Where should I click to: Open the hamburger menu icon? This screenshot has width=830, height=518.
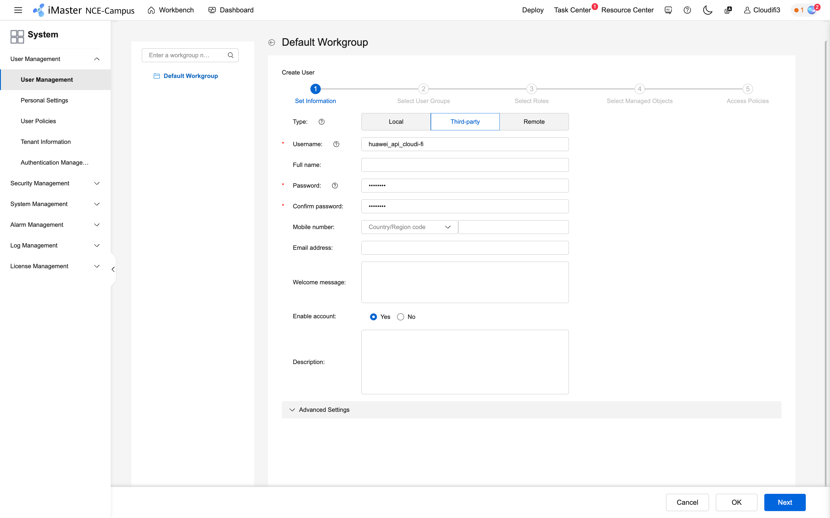(x=18, y=10)
